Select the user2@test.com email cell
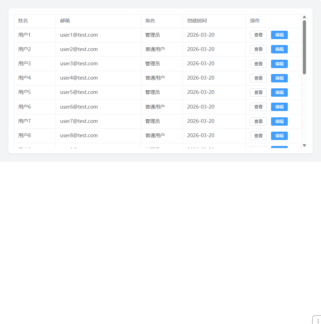 pyautogui.click(x=79, y=49)
